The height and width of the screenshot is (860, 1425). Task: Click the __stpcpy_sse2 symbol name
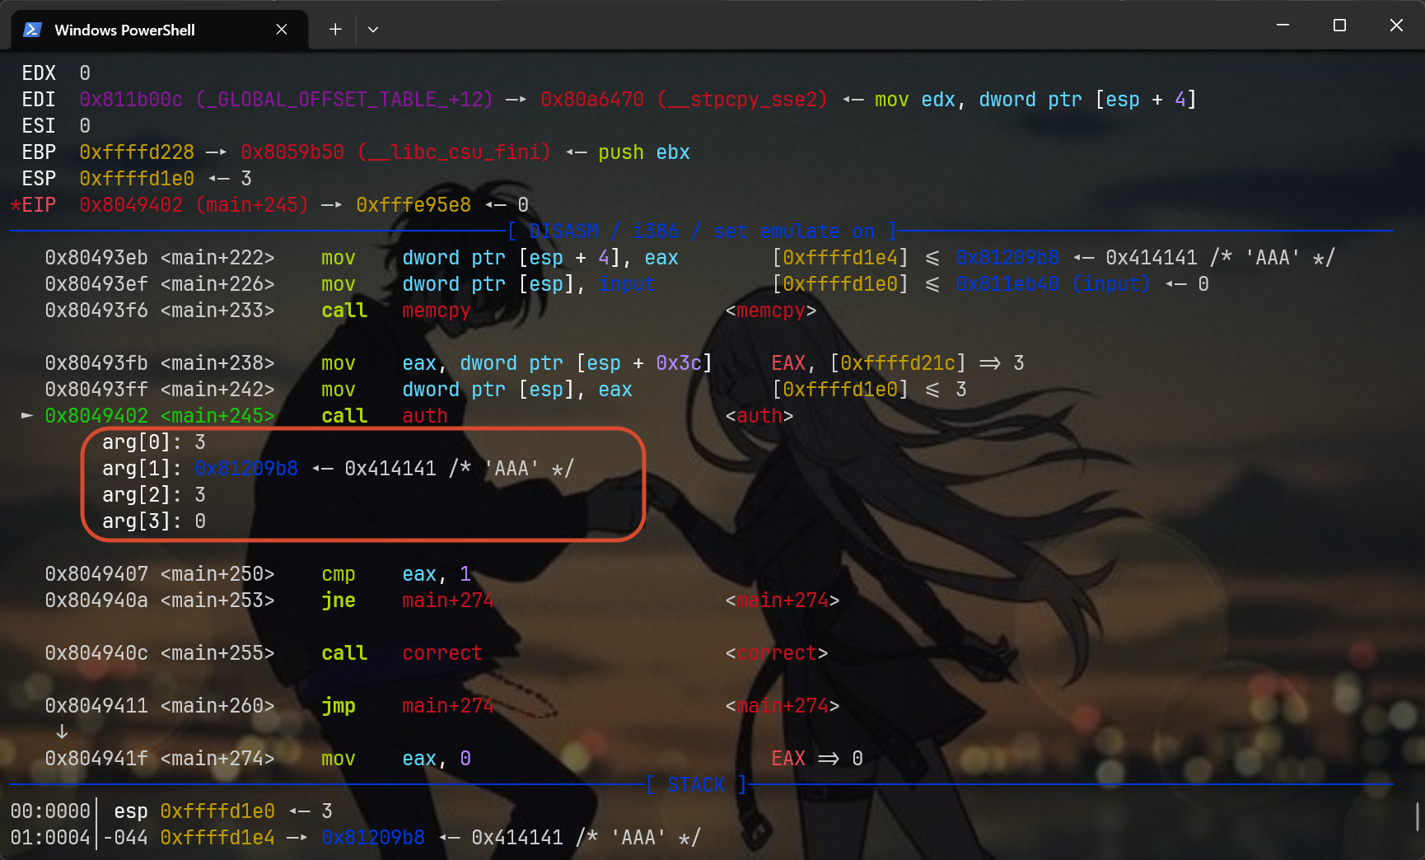(742, 100)
